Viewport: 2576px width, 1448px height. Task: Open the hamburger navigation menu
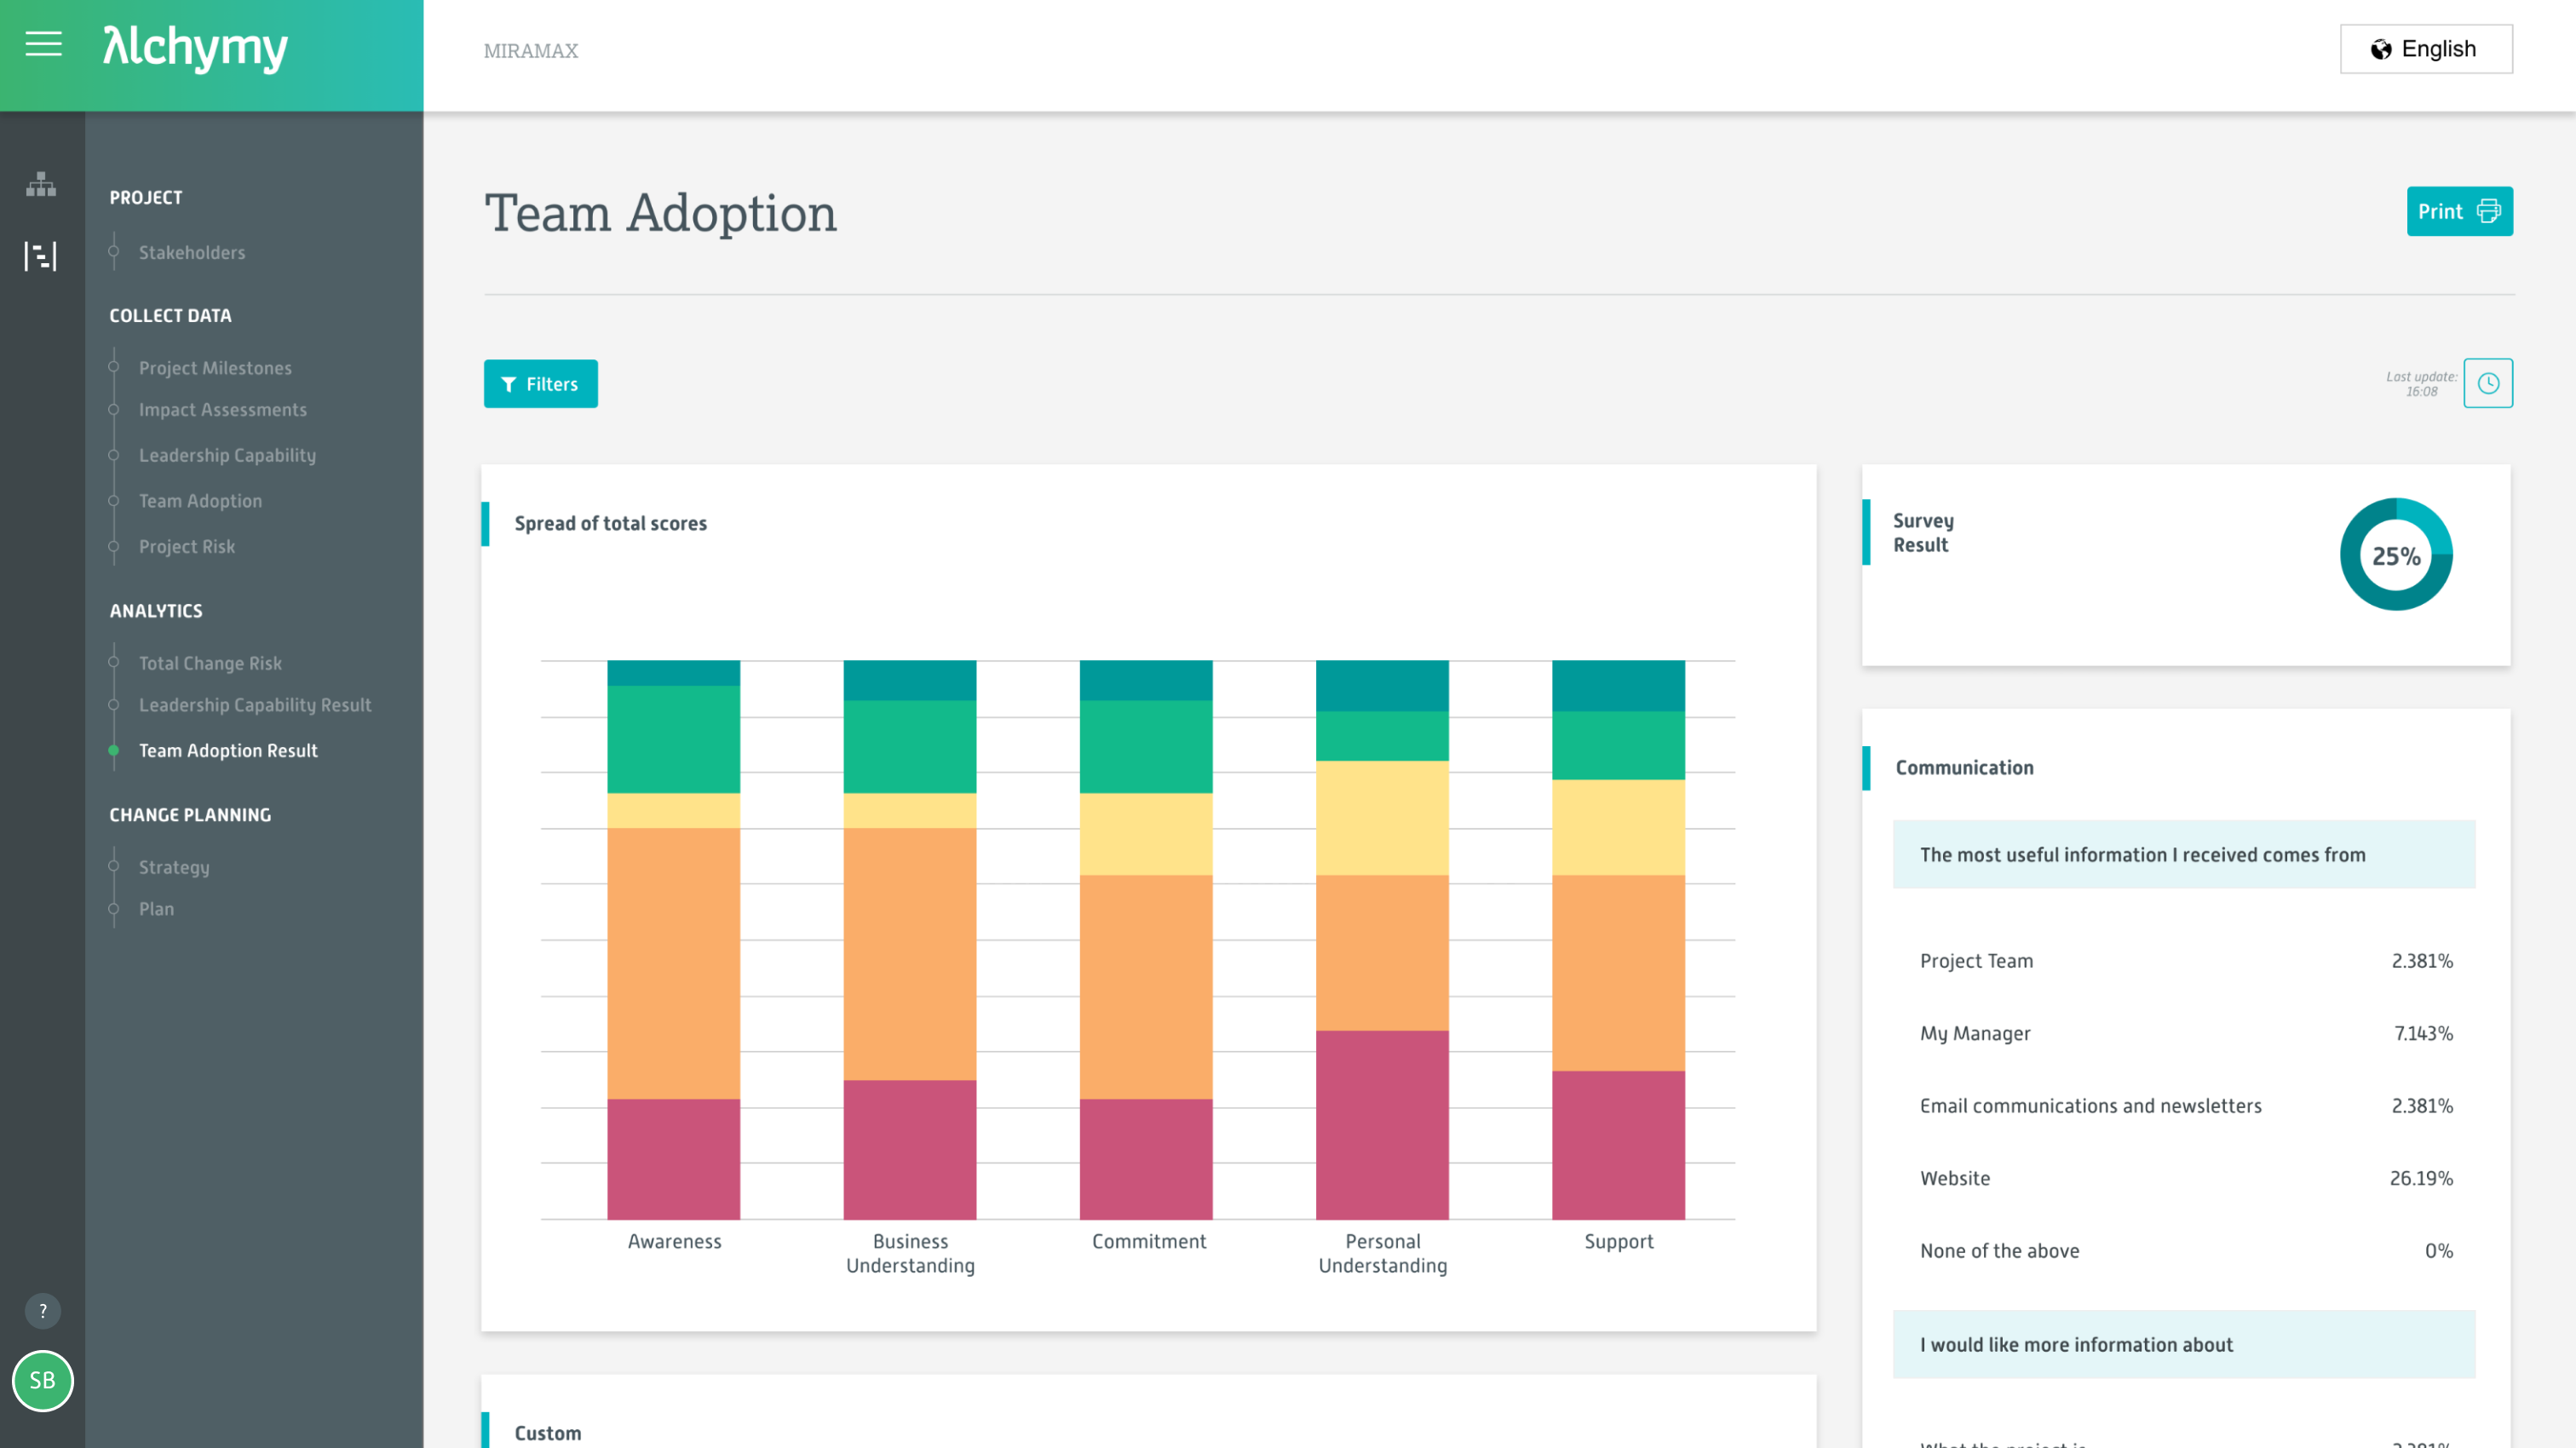click(43, 45)
